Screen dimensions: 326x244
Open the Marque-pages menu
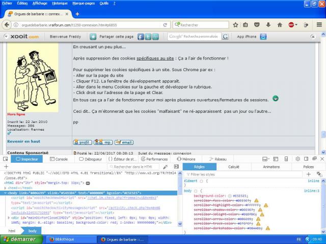pyautogui.click(x=84, y=4)
